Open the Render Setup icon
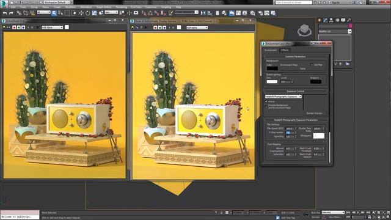Screen dimensions: 391x220 (x=260, y=13)
